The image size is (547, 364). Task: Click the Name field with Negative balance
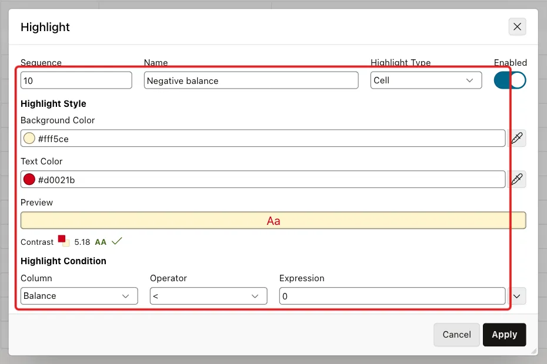pyautogui.click(x=251, y=80)
